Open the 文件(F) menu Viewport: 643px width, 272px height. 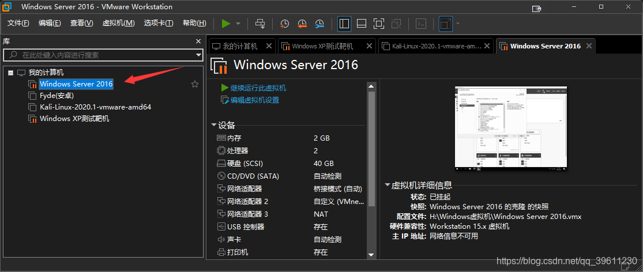18,23
